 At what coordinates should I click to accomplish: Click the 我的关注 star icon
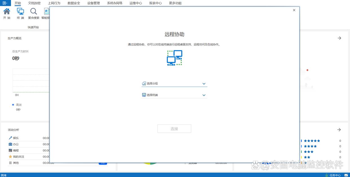tap(10, 156)
